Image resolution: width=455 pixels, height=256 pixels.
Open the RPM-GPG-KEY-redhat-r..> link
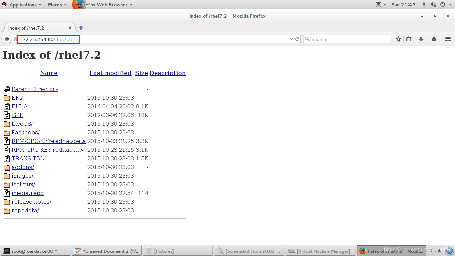[x=48, y=150]
